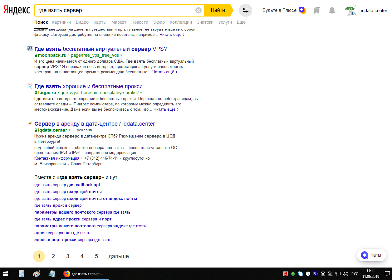Go to results page 3
Viewport: 392px width, 280px height.
point(68,256)
